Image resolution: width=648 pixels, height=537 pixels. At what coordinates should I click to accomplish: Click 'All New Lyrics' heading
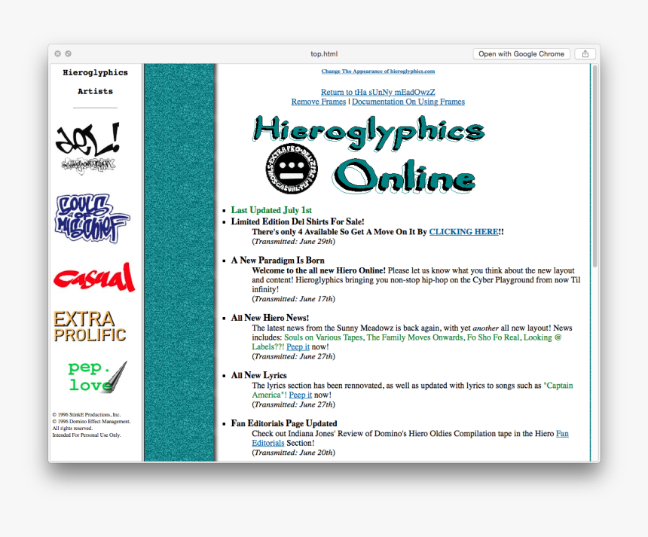point(258,375)
